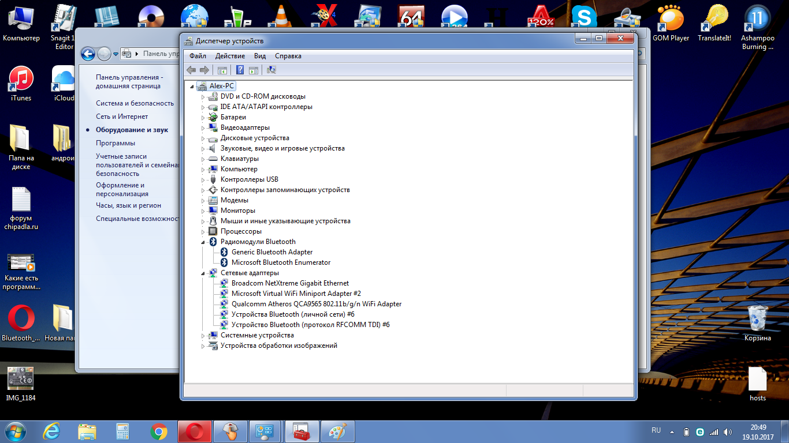
Task: Click the RU language indicator in tray
Action: click(x=656, y=431)
